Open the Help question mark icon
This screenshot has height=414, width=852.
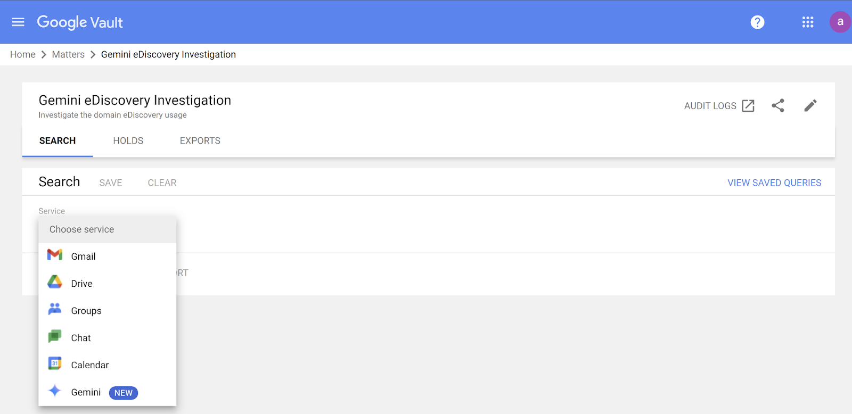[x=758, y=22]
